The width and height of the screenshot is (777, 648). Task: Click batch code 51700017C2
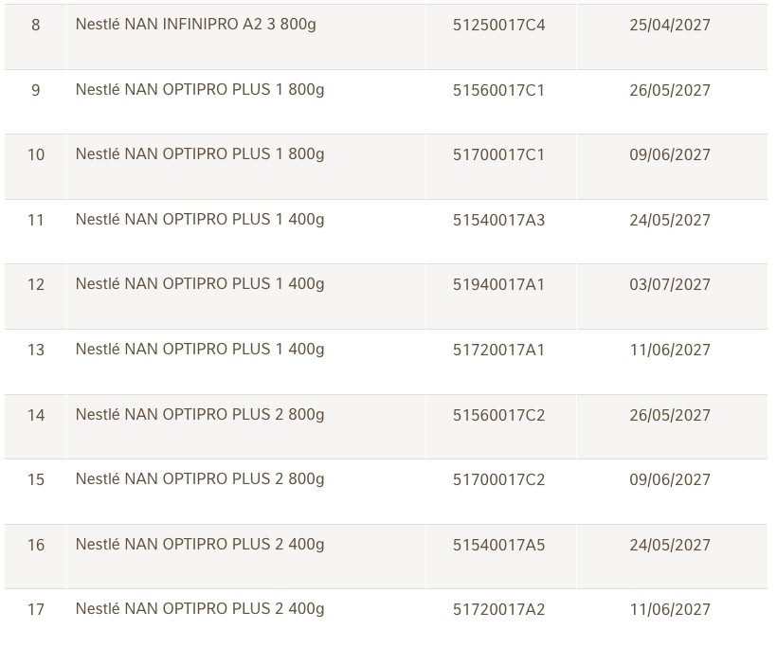(x=498, y=479)
